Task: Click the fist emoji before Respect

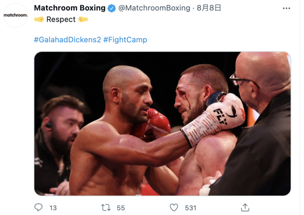Action: 39,19
